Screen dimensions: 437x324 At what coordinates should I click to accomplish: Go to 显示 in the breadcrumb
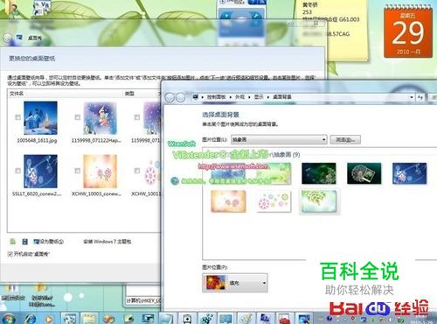pos(259,97)
